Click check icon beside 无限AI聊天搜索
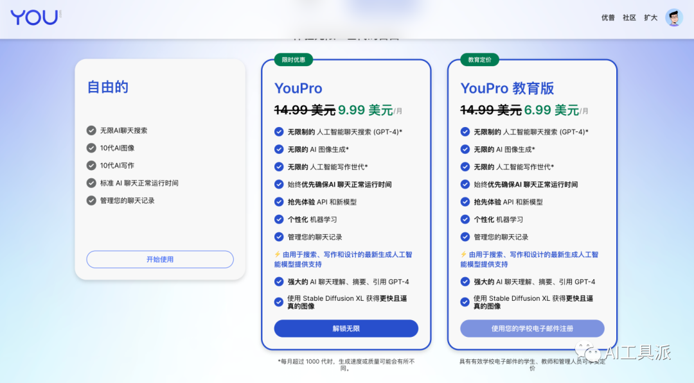Viewport: 694px width, 383px height. (91, 130)
